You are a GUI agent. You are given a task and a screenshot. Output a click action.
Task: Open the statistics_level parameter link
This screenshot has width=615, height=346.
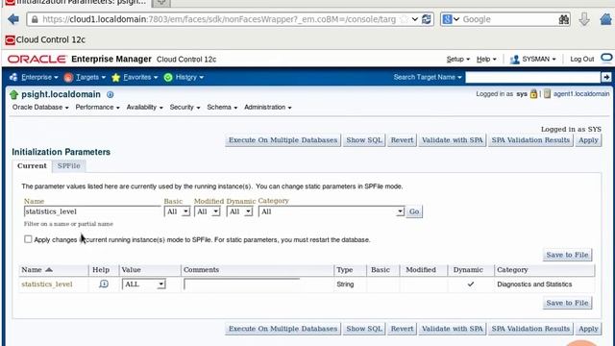click(47, 284)
